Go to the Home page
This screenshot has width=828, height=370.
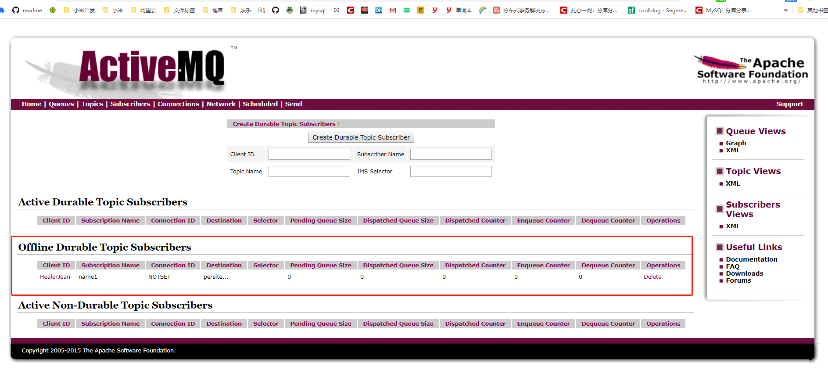pyautogui.click(x=32, y=104)
